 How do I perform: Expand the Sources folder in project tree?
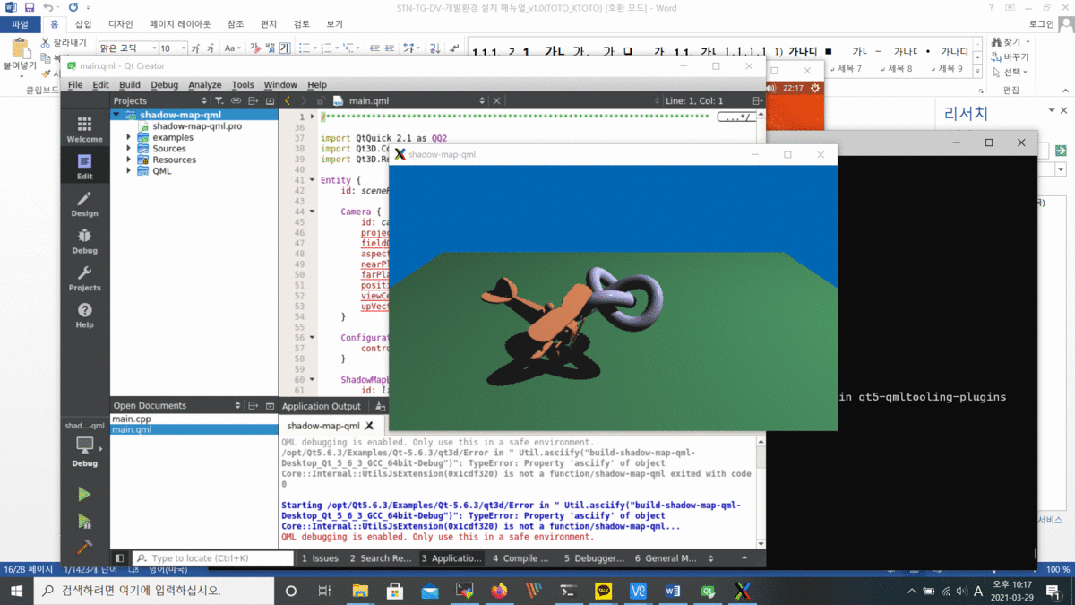click(x=128, y=149)
